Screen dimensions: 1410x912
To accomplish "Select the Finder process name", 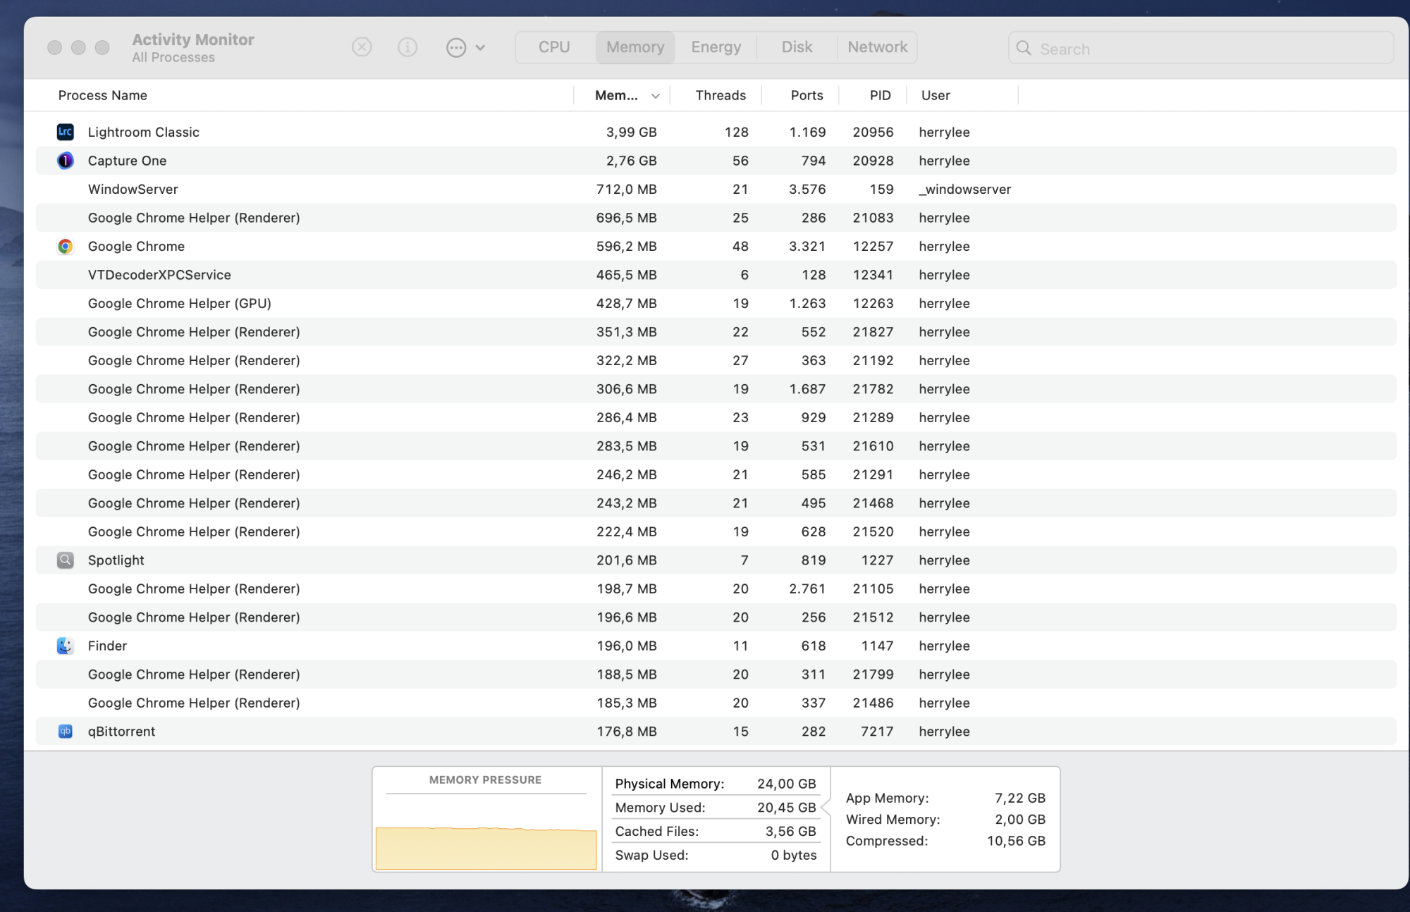I will pyautogui.click(x=107, y=646).
